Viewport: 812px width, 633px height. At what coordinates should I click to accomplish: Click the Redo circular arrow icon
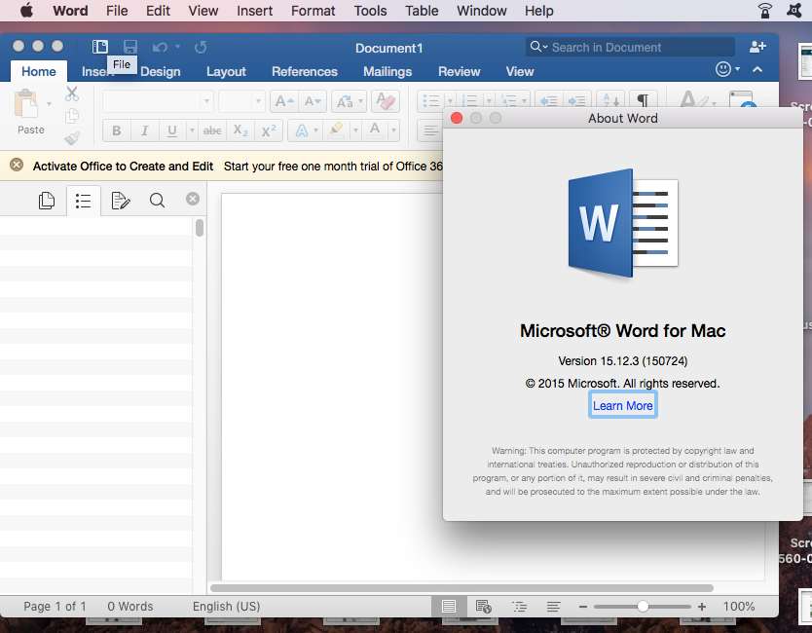[201, 47]
